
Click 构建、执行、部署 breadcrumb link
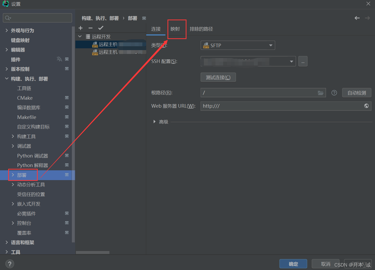100,18
